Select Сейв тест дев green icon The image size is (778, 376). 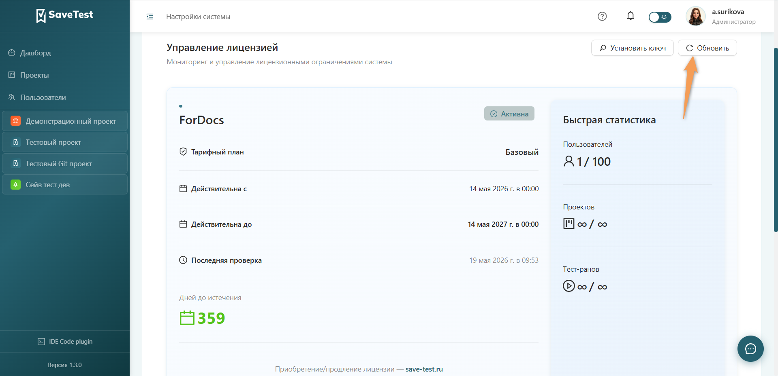[15, 185]
